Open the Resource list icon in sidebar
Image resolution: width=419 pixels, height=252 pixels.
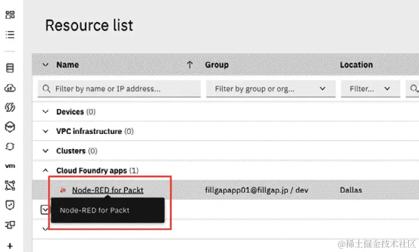[x=10, y=34]
